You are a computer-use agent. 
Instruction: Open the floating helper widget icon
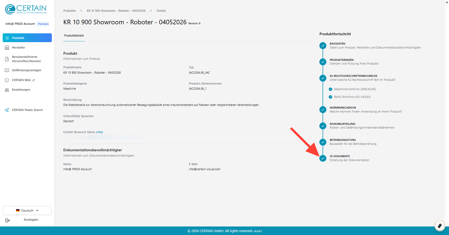440,226
